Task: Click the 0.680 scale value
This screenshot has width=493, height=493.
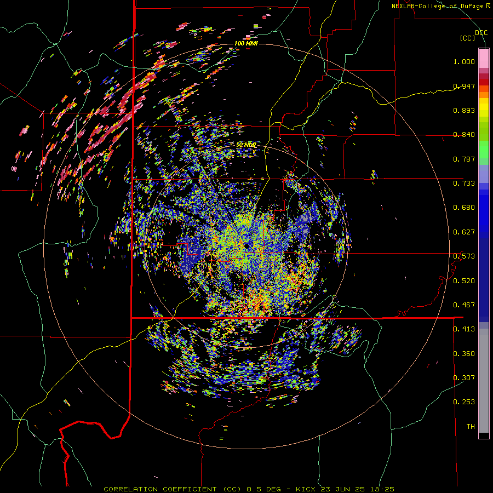Action: (x=464, y=208)
